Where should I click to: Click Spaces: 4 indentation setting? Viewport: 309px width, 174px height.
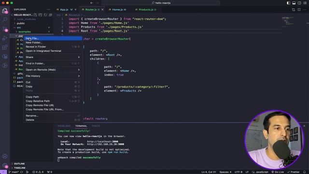(x=225, y=172)
